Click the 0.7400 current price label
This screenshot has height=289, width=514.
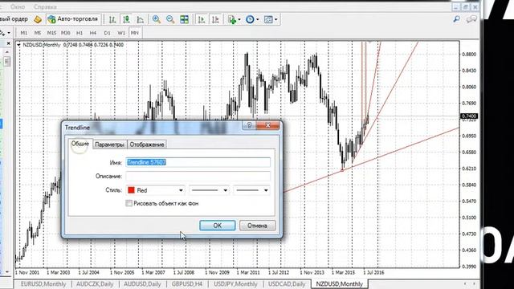(x=469, y=116)
